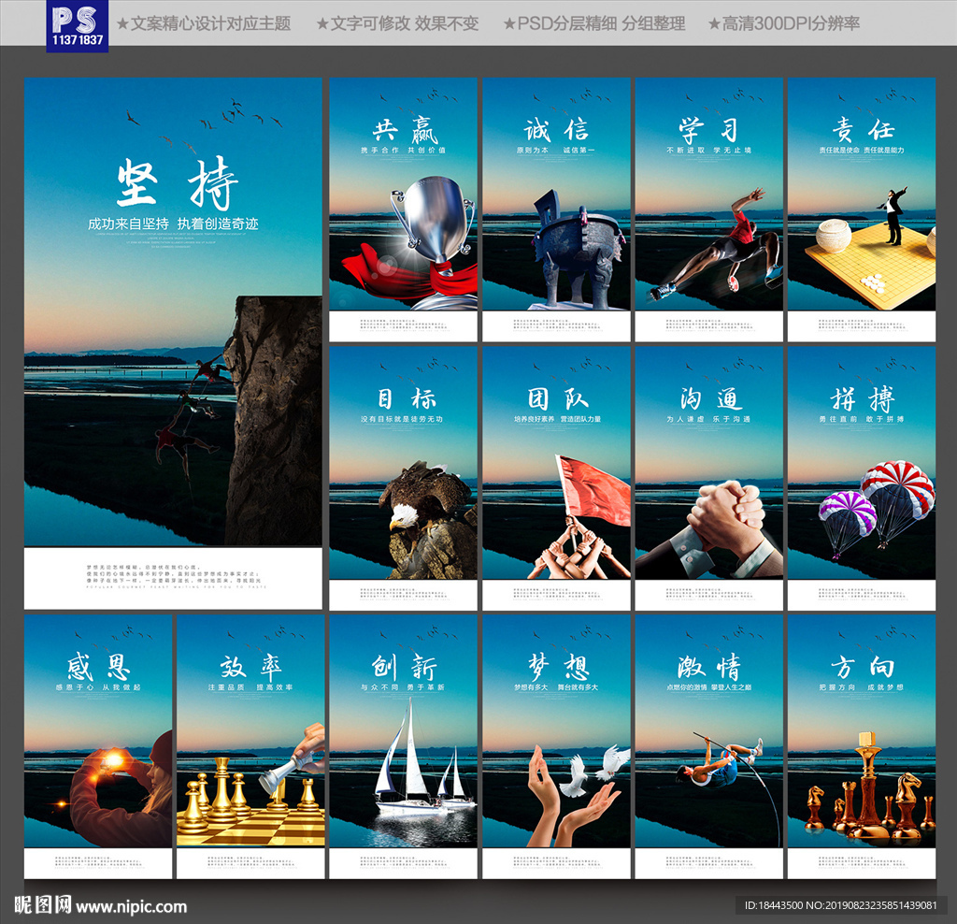The width and height of the screenshot is (957, 924).
Task: Click the 携手合作 共创价值 subtitle
Action: coord(403,151)
